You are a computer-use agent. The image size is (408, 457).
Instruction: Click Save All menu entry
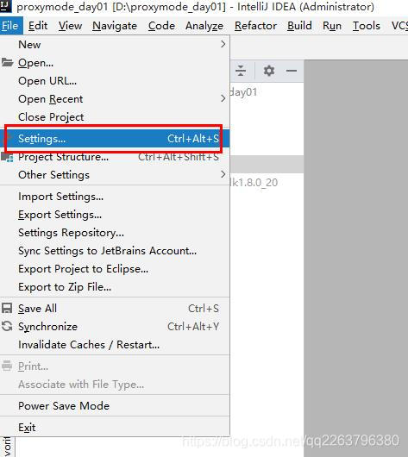coord(115,308)
